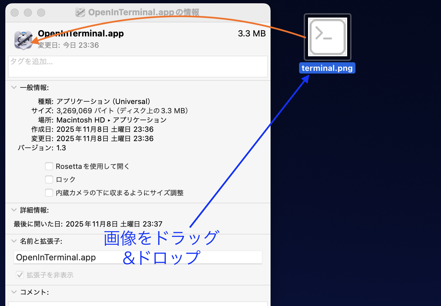Click the OpenInTerminal.app name field

(x=138, y=257)
